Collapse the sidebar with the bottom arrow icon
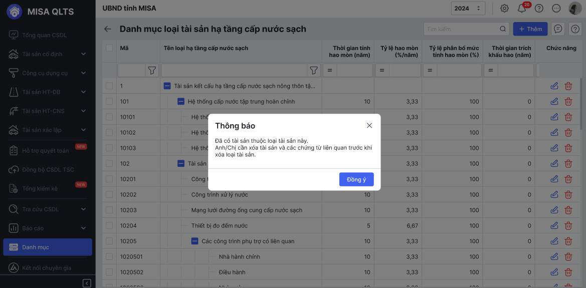 click(87, 283)
